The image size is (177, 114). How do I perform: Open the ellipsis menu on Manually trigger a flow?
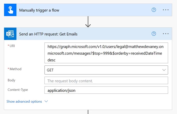coord(166,10)
